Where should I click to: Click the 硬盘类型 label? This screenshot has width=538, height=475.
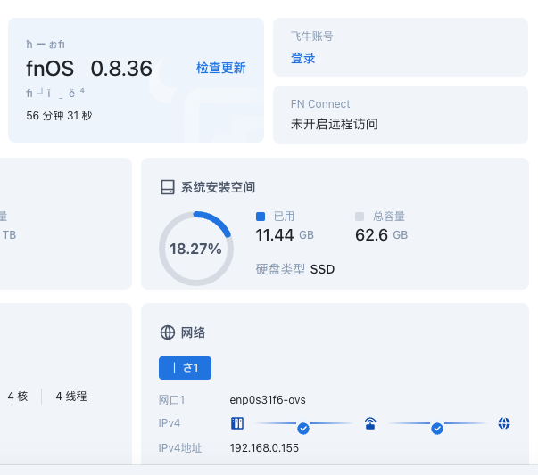click(x=280, y=269)
